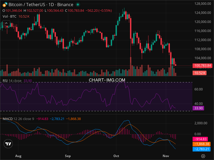Click the red current price label 100,783.84
Image resolution: width=214 pixels, height=160 pixels.
pyautogui.click(x=202, y=66)
